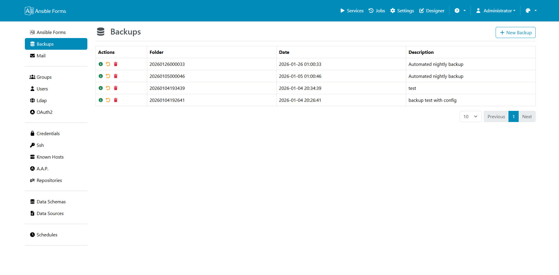Open Jobs in the top navigation
The width and height of the screenshot is (559, 275).
pos(377,11)
